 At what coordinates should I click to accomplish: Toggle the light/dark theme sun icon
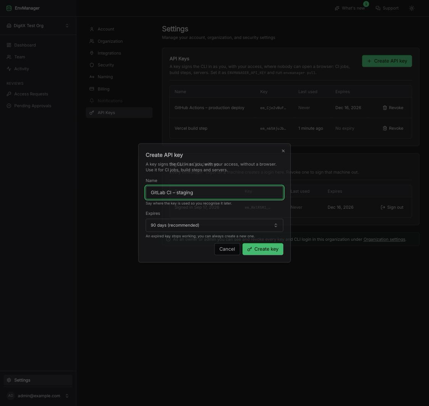[411, 8]
